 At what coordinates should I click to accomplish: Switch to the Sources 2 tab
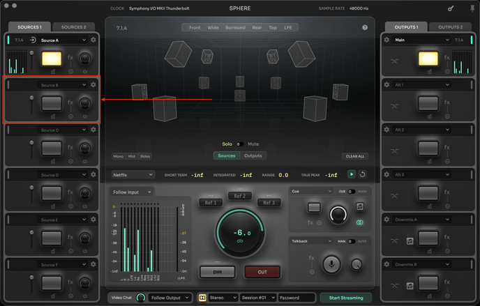point(73,27)
